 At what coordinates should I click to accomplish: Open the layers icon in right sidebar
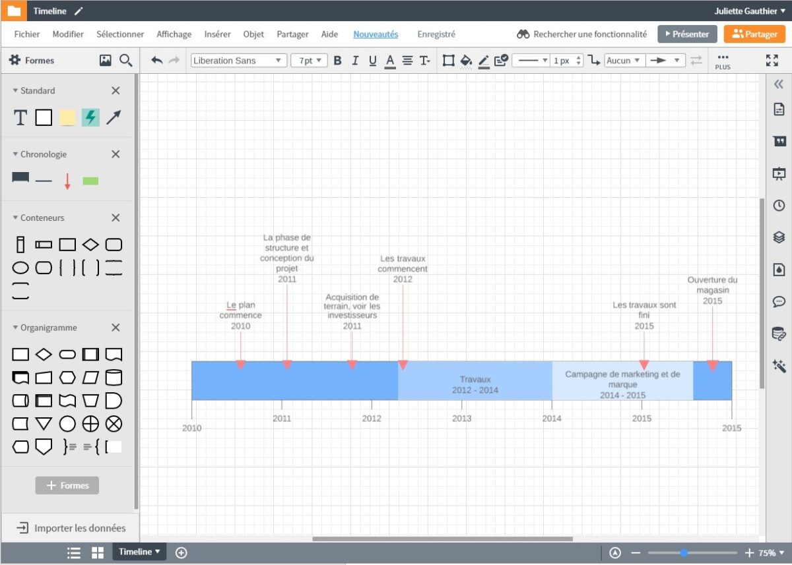point(779,237)
